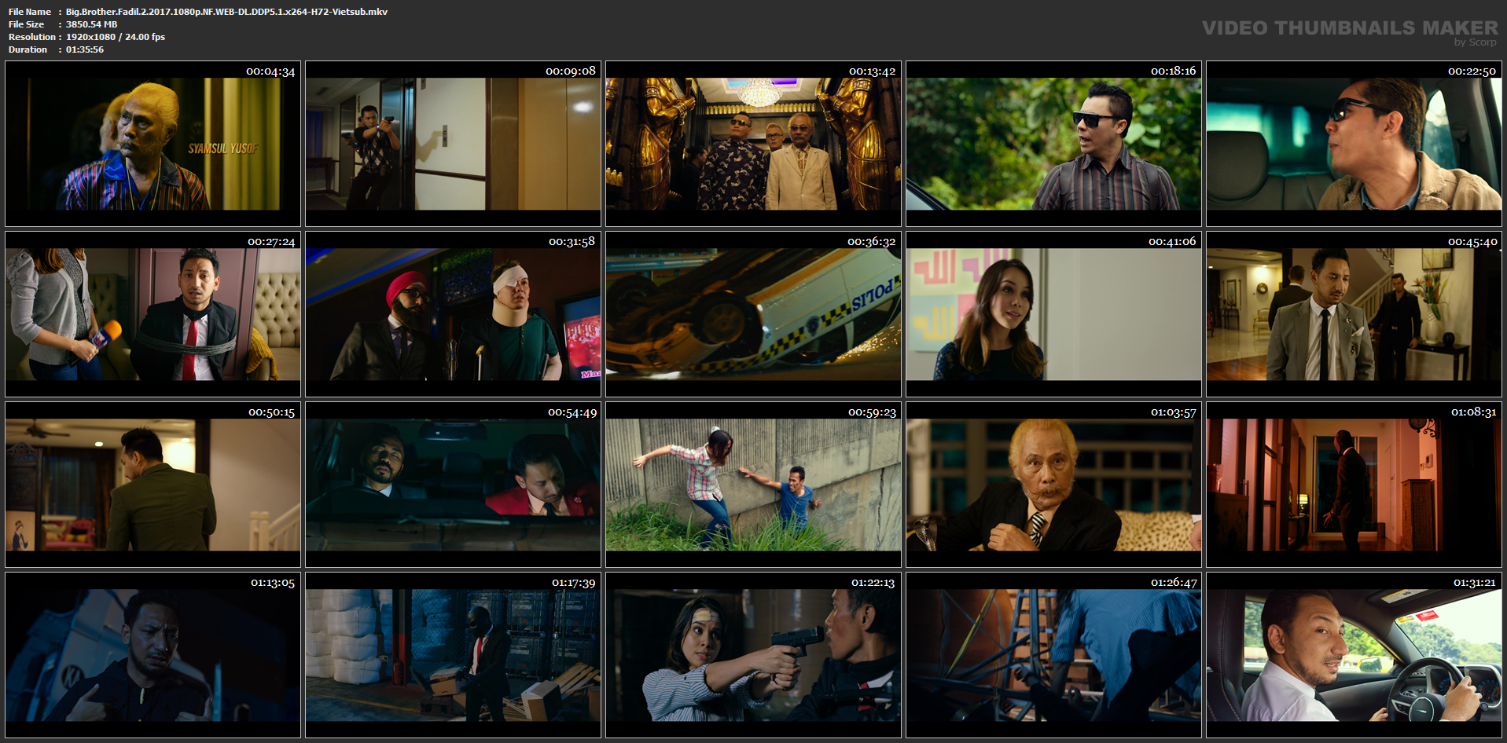This screenshot has width=1507, height=743.
Task: Choose the thumbnail at 01:26:47
Action: tap(1053, 655)
